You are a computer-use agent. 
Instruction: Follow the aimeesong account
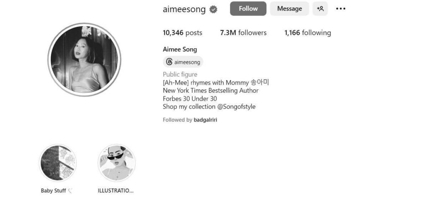[x=248, y=8]
